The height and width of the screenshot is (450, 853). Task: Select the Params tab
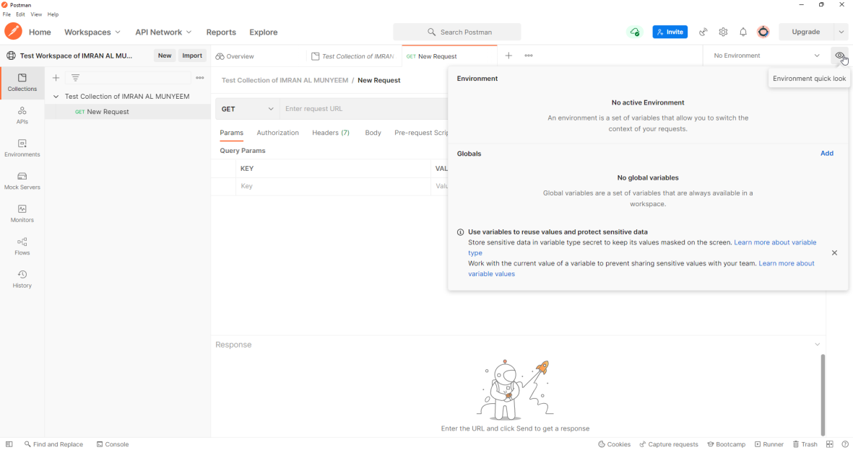(231, 133)
